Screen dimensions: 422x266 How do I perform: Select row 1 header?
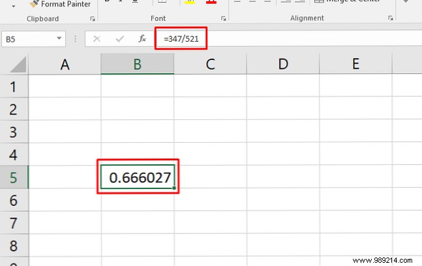[14, 86]
